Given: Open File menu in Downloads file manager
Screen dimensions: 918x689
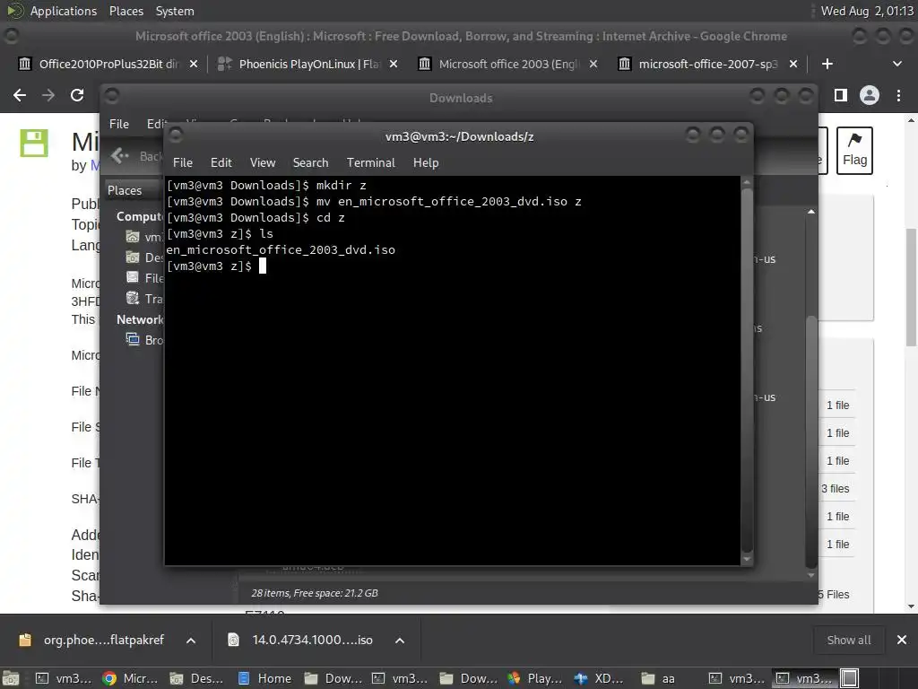Looking at the screenshot, I should 119,124.
